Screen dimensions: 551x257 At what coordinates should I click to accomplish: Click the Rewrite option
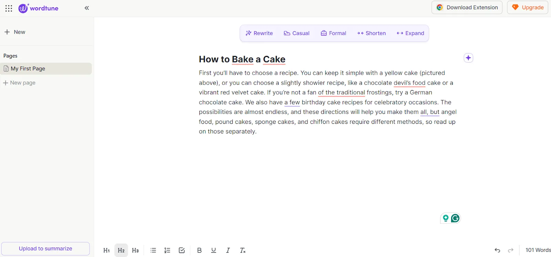coord(259,33)
